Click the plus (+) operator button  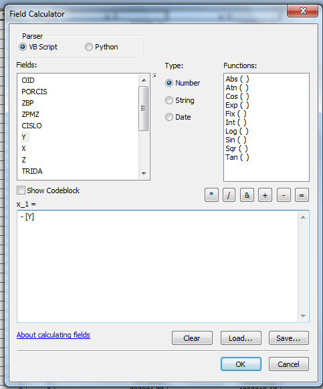click(x=265, y=195)
